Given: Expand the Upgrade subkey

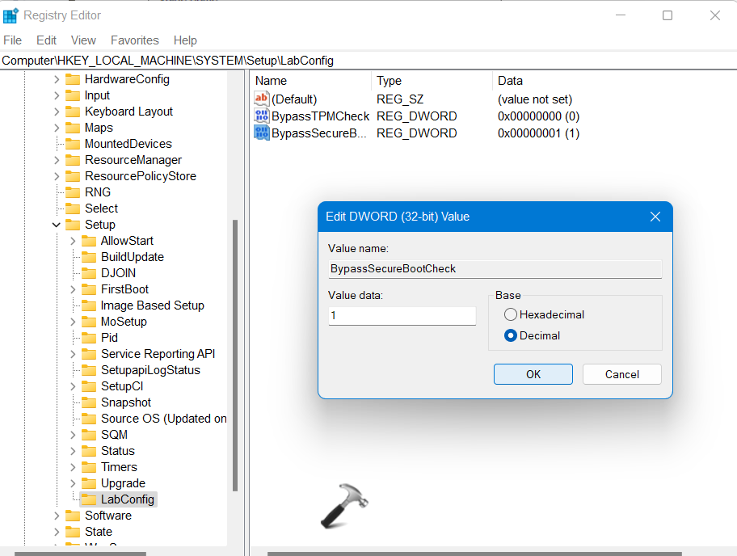Looking at the screenshot, I should (x=73, y=483).
